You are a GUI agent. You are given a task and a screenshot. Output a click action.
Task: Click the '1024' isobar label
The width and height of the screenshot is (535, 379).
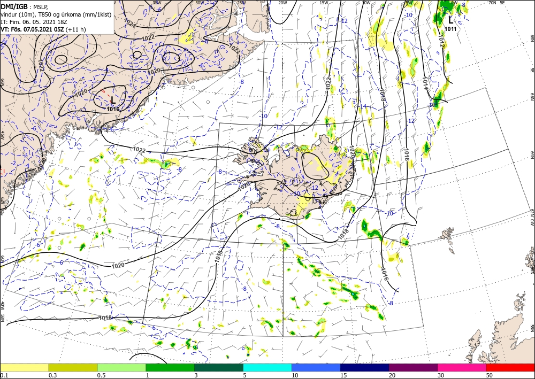pyautogui.click(x=130, y=23)
